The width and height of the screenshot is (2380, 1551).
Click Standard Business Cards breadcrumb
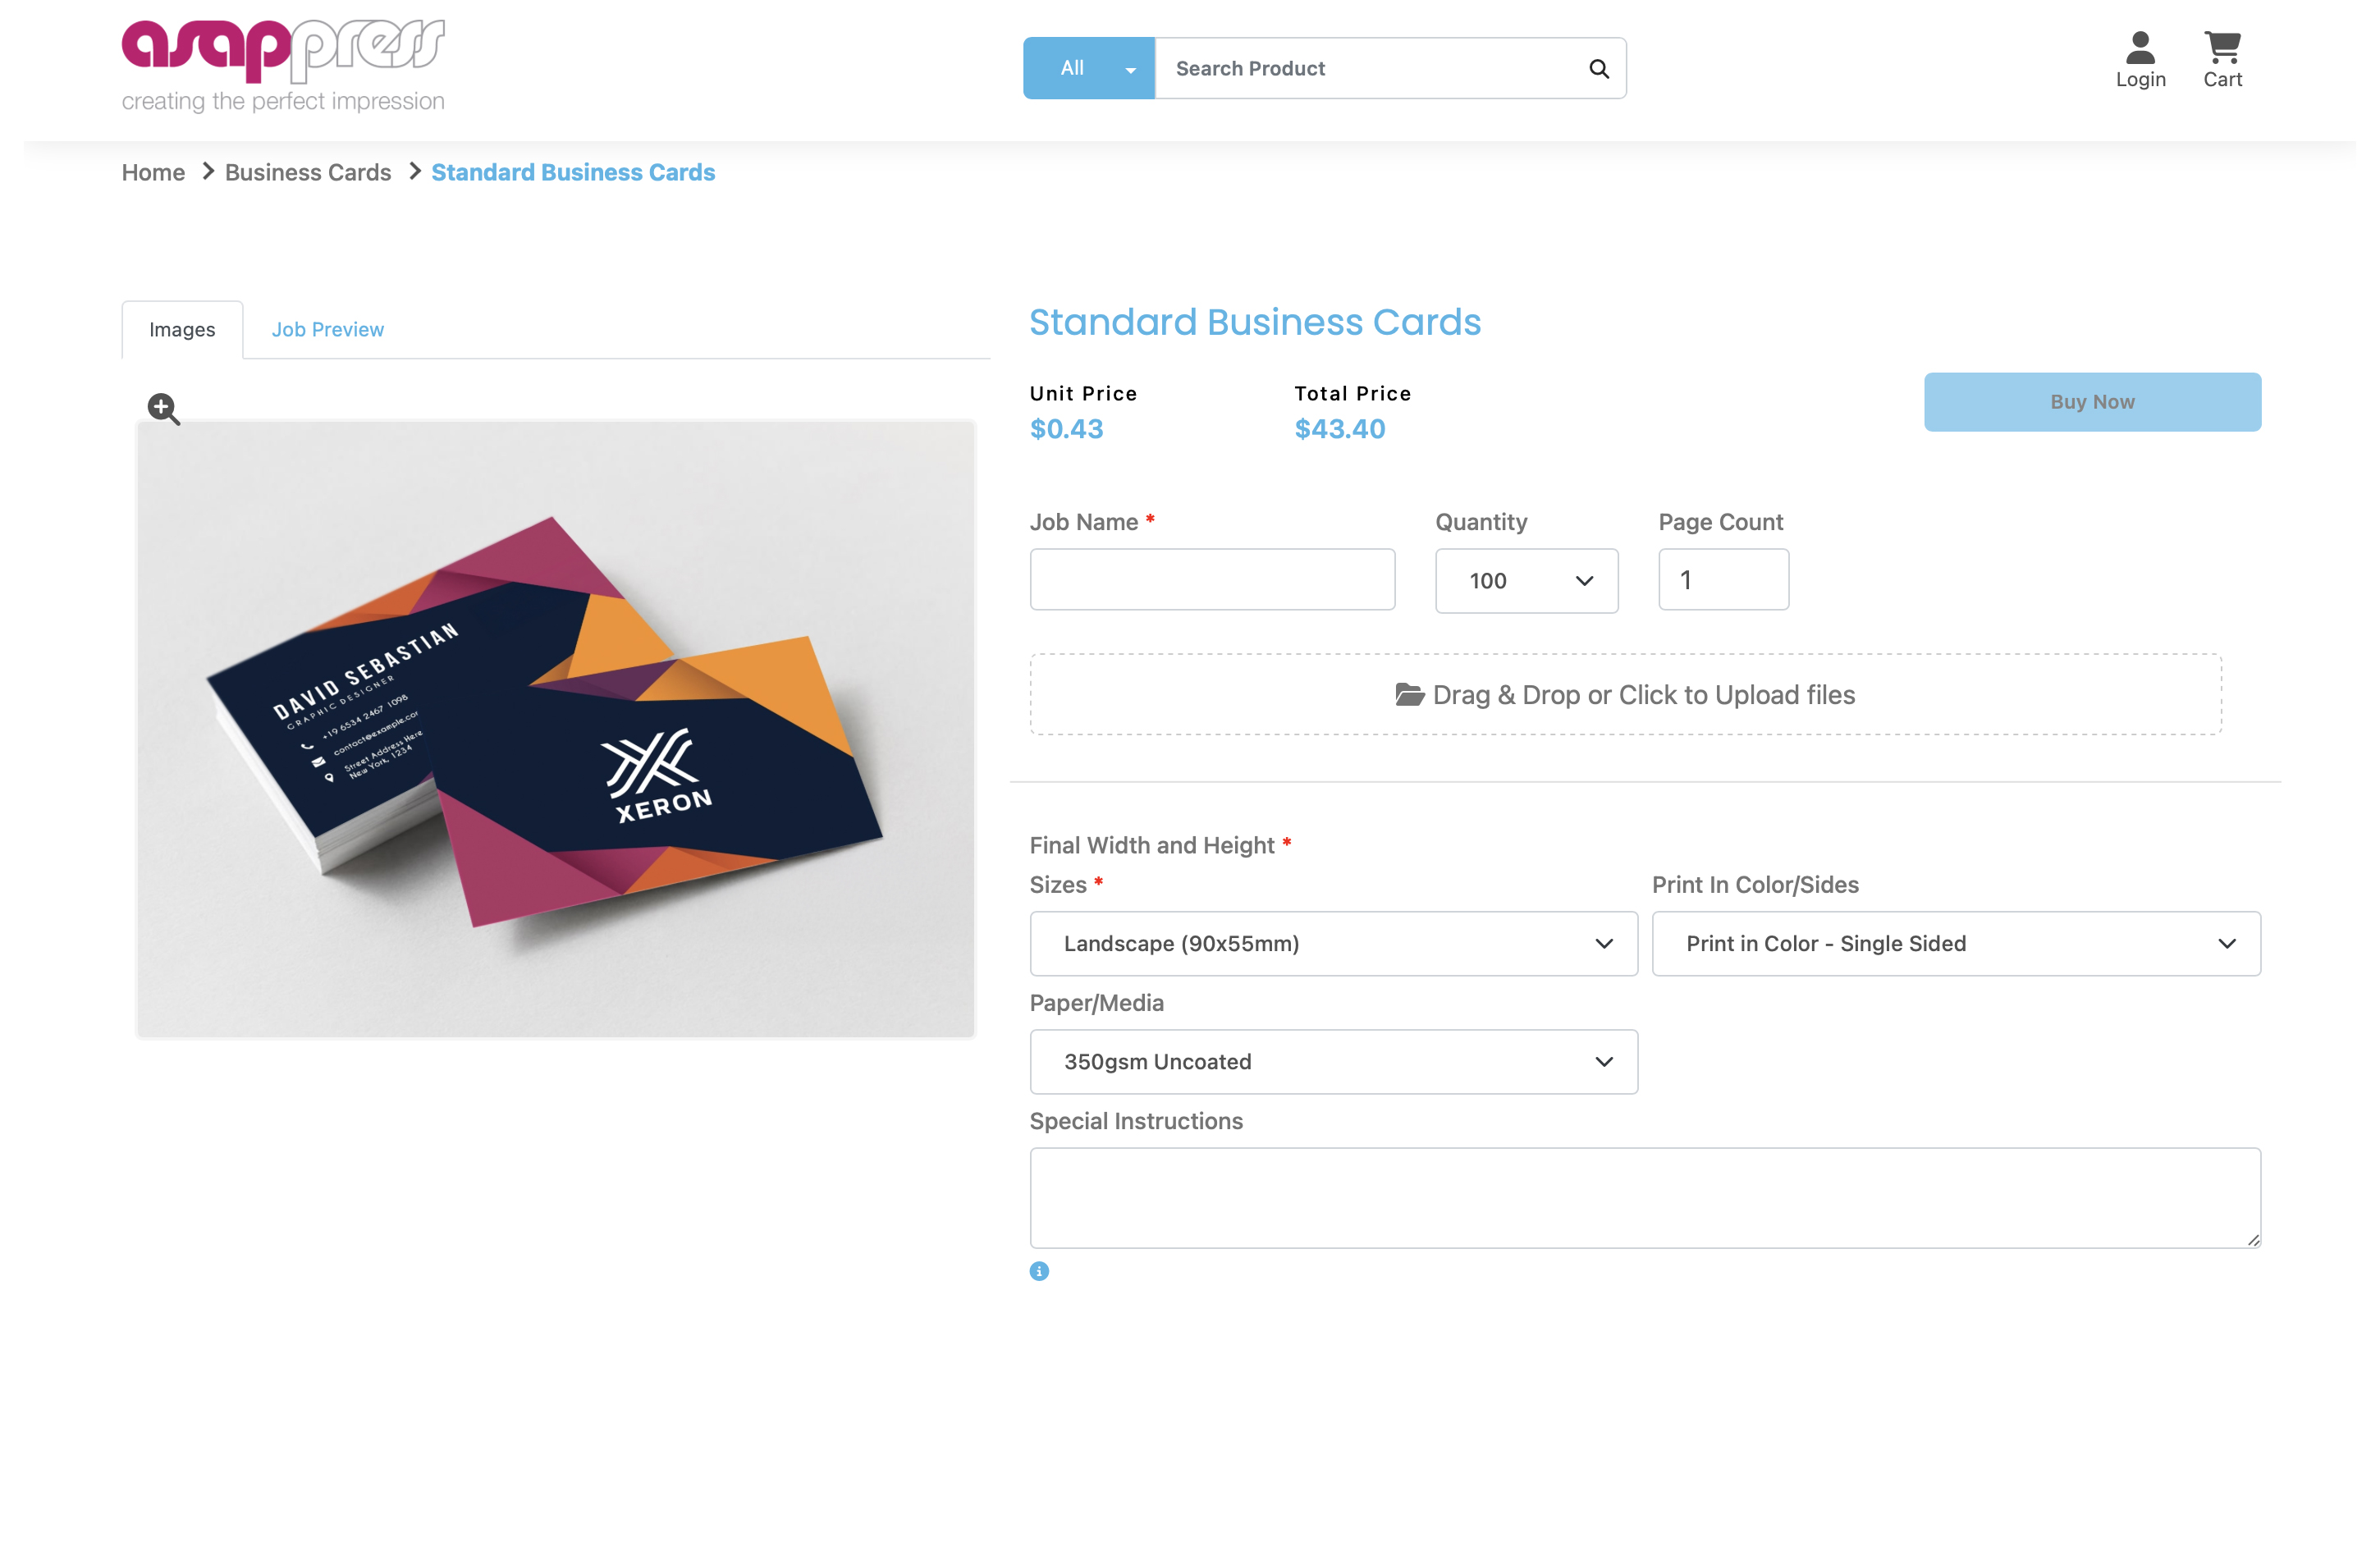(x=573, y=172)
